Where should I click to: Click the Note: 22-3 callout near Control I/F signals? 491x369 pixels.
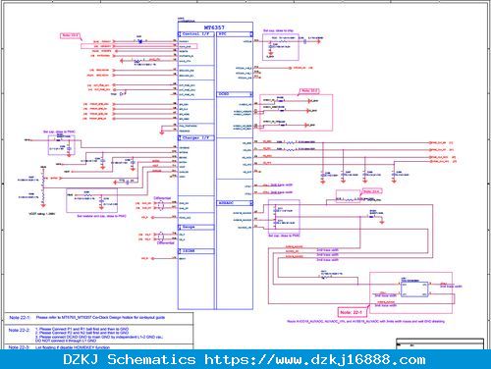coord(70,35)
